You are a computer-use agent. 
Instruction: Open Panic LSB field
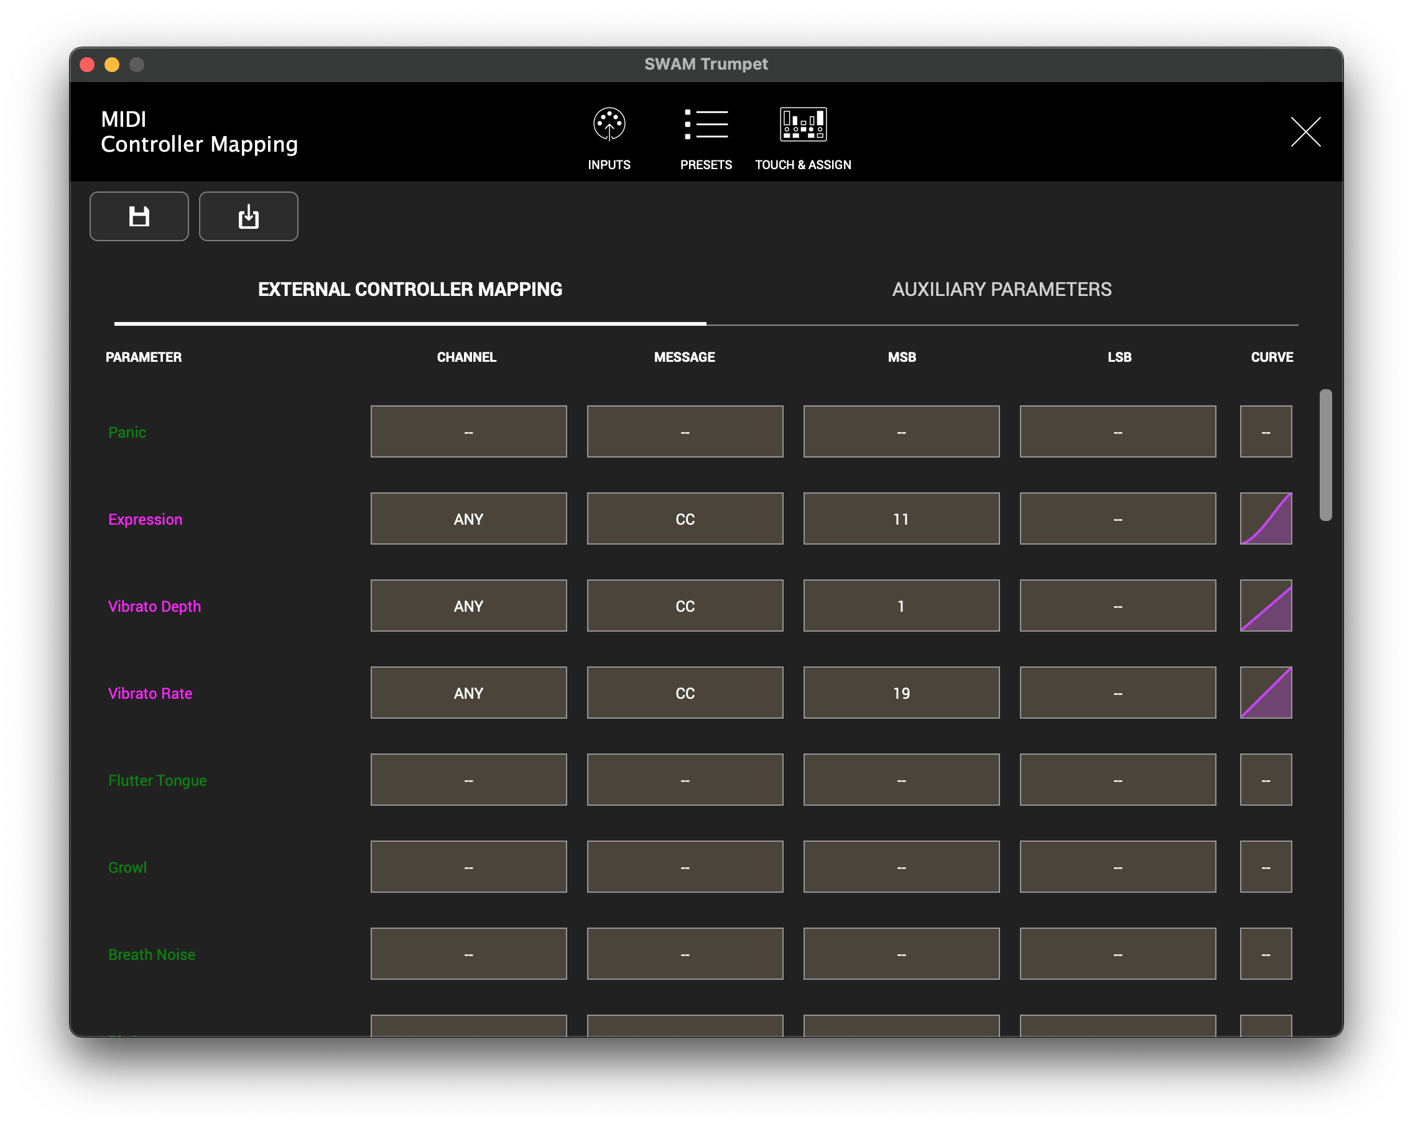(x=1118, y=431)
